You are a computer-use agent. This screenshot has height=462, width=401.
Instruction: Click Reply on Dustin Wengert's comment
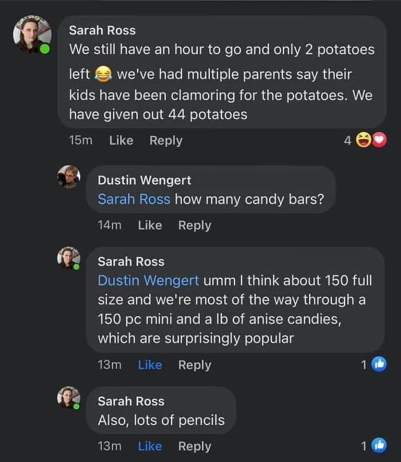point(195,225)
